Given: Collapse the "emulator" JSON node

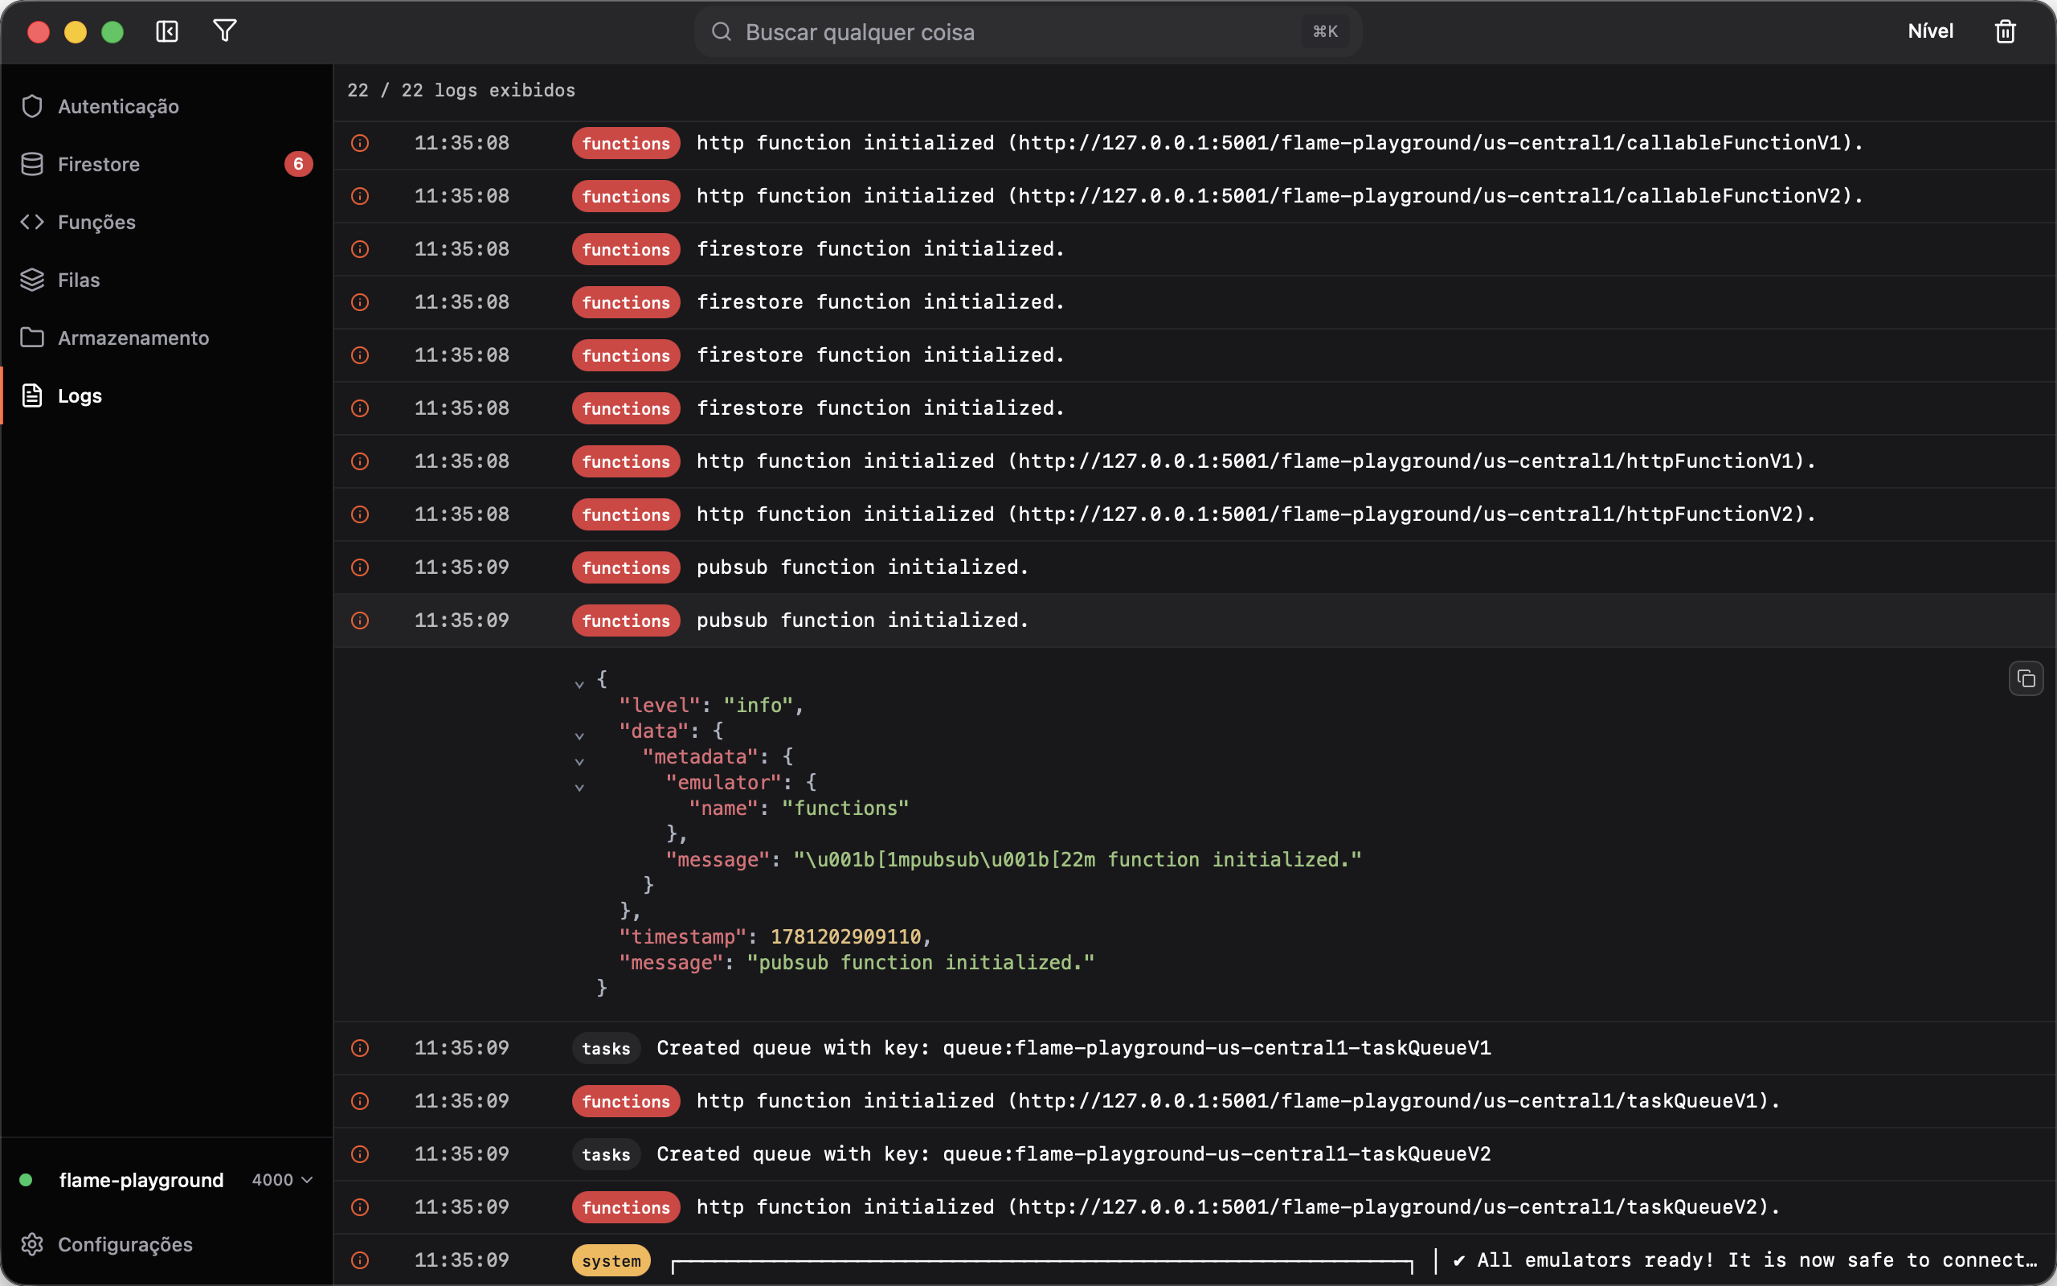Looking at the screenshot, I should click(579, 786).
